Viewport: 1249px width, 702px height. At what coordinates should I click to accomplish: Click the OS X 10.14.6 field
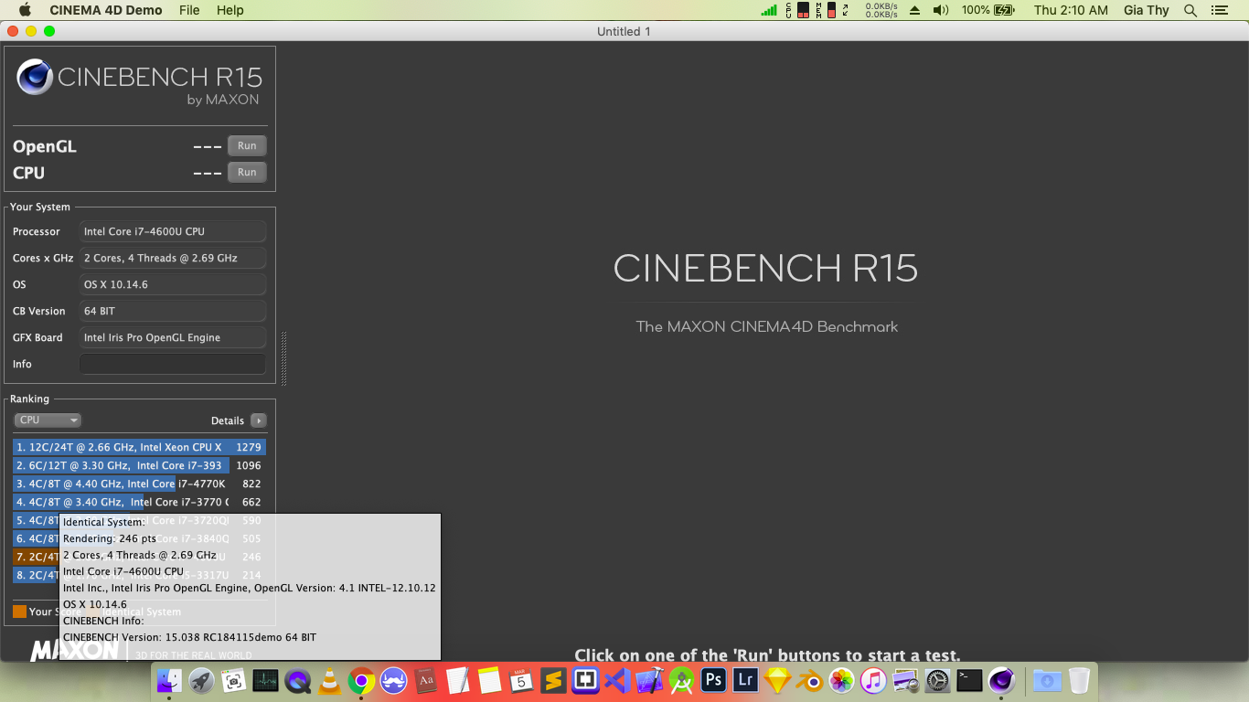point(173,284)
